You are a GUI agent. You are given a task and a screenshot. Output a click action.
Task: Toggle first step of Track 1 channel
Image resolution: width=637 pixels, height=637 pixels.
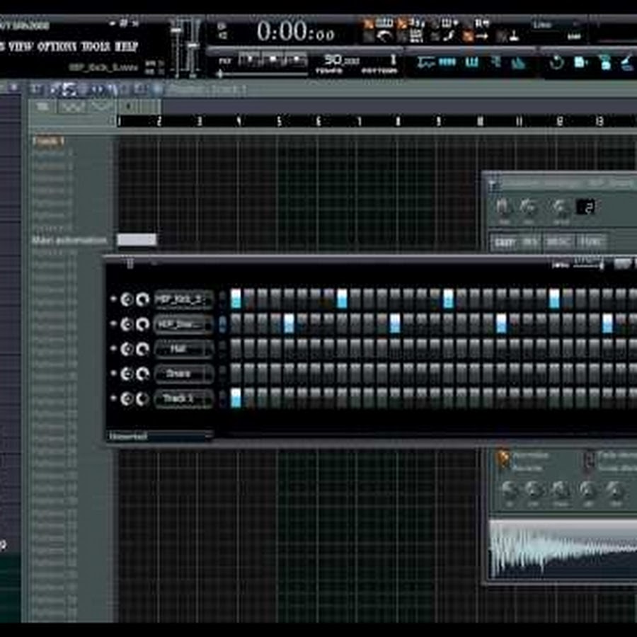pos(236,398)
